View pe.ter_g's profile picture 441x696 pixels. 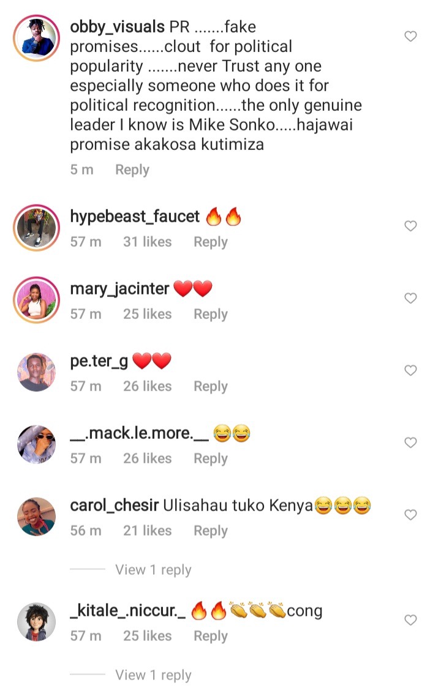coord(36,372)
